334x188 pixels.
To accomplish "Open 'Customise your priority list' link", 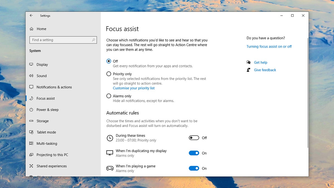I will click(134, 88).
